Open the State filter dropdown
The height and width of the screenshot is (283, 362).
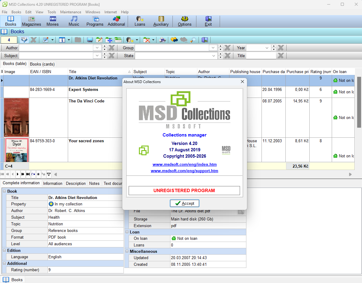pos(214,56)
